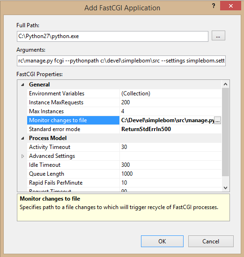
Task: Click the manage.py monitored file path value
Action: (x=167, y=120)
